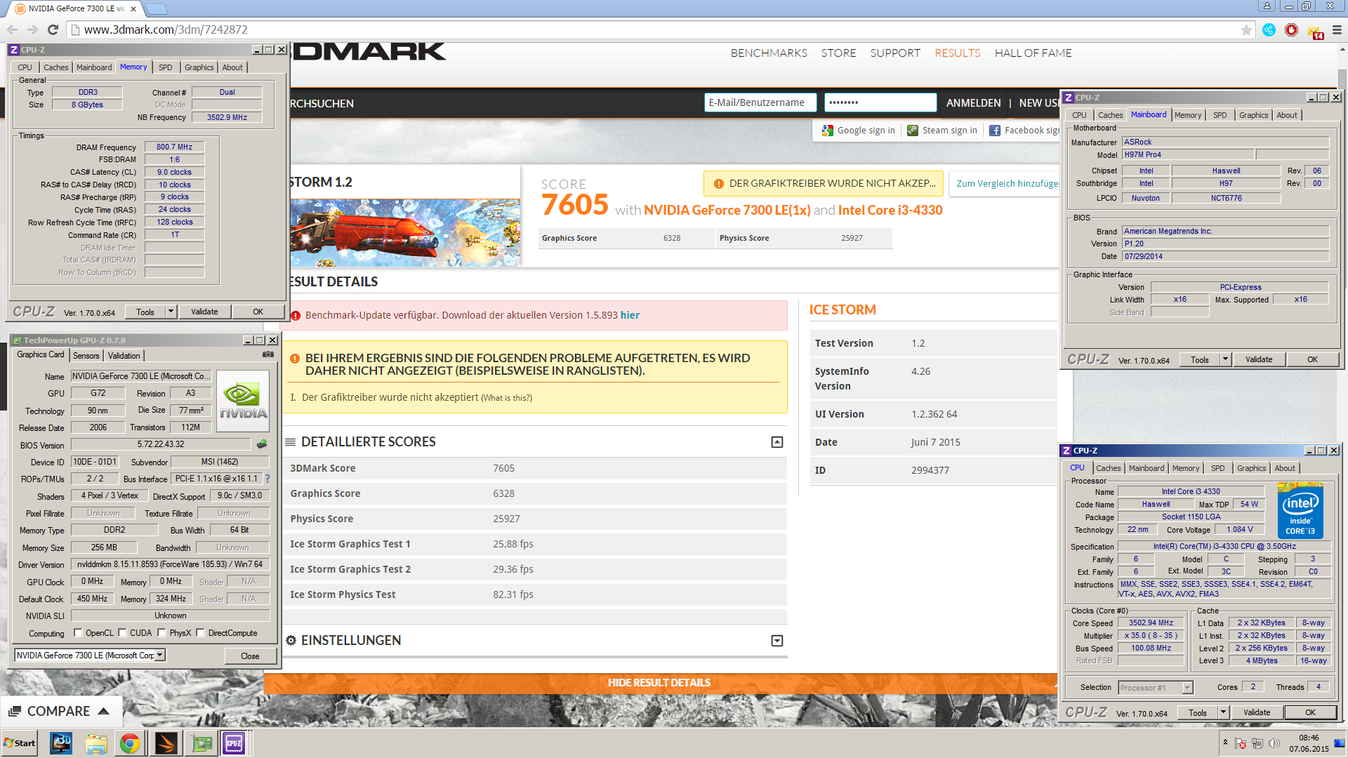
Task: Click GPU-Z BIOS save chip icon
Action: (262, 444)
